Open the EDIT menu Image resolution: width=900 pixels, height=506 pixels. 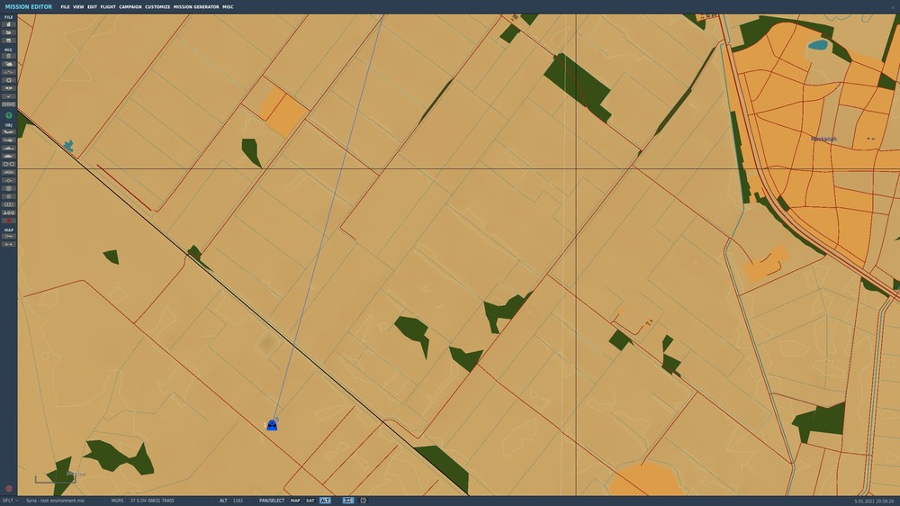pos(92,7)
